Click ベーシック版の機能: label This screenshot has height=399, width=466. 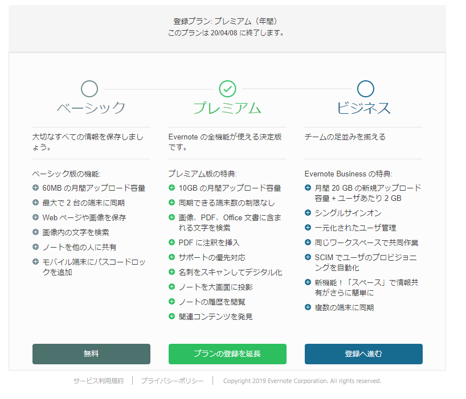(67, 174)
